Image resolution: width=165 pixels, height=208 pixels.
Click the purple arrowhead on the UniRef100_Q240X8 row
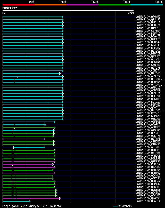[60, 199]
